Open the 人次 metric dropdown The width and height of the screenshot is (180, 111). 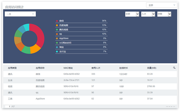(x=148, y=14)
